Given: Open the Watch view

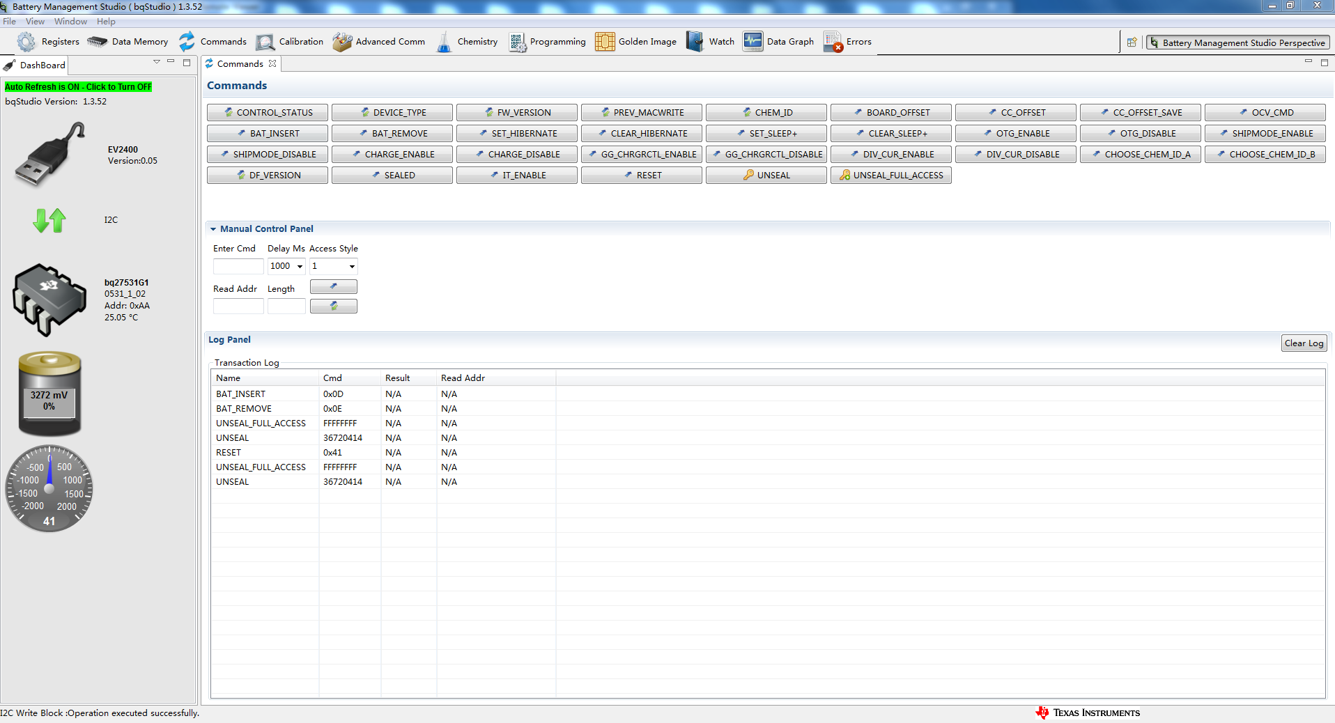Looking at the screenshot, I should pos(710,42).
